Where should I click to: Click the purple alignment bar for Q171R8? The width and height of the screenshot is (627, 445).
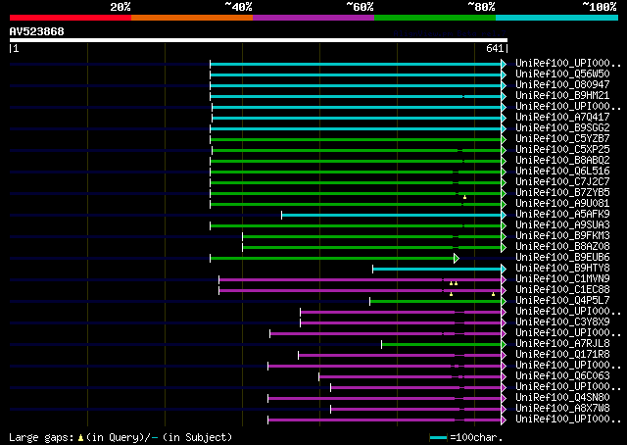pos(400,356)
